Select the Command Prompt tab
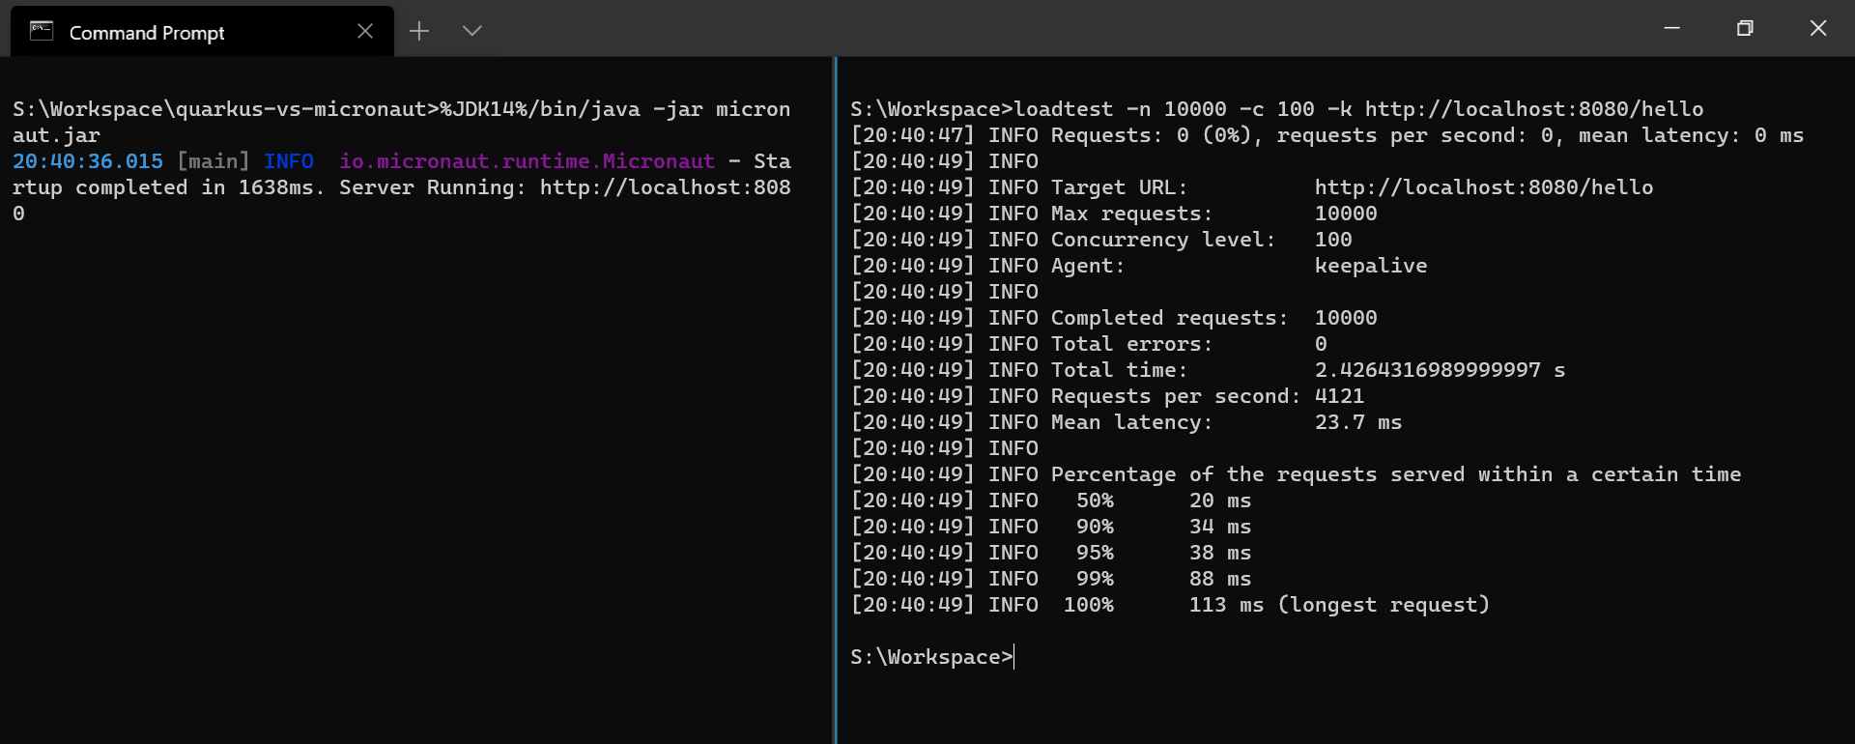Screen dimensions: 1855x744 202,31
